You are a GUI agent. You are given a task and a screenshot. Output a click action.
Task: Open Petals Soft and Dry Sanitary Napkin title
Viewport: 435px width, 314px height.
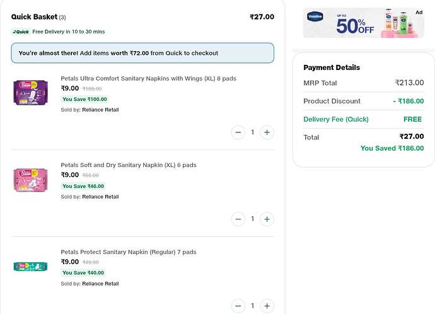coord(129,165)
